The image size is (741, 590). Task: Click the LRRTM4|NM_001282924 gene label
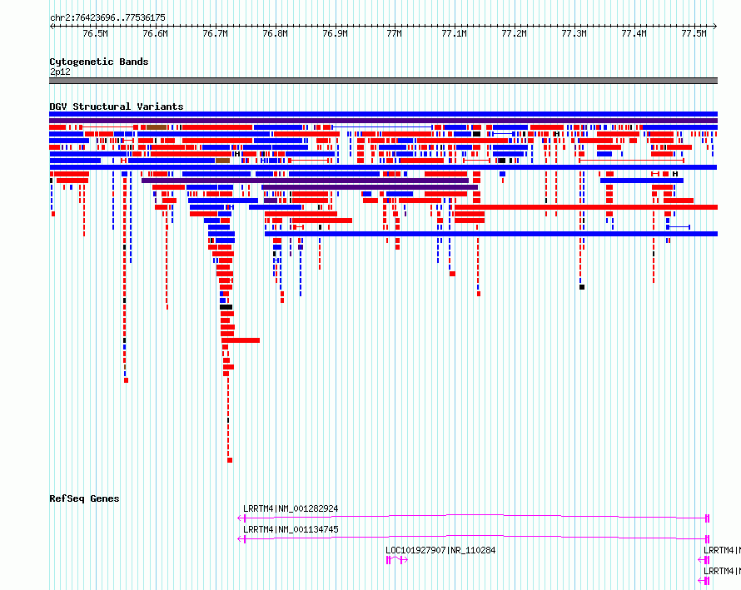click(x=291, y=508)
